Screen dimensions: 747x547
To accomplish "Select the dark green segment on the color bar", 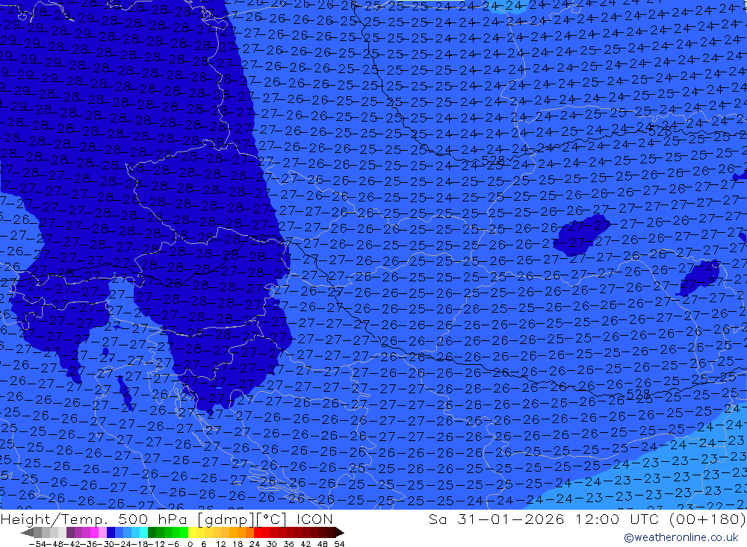I will click(x=152, y=533).
